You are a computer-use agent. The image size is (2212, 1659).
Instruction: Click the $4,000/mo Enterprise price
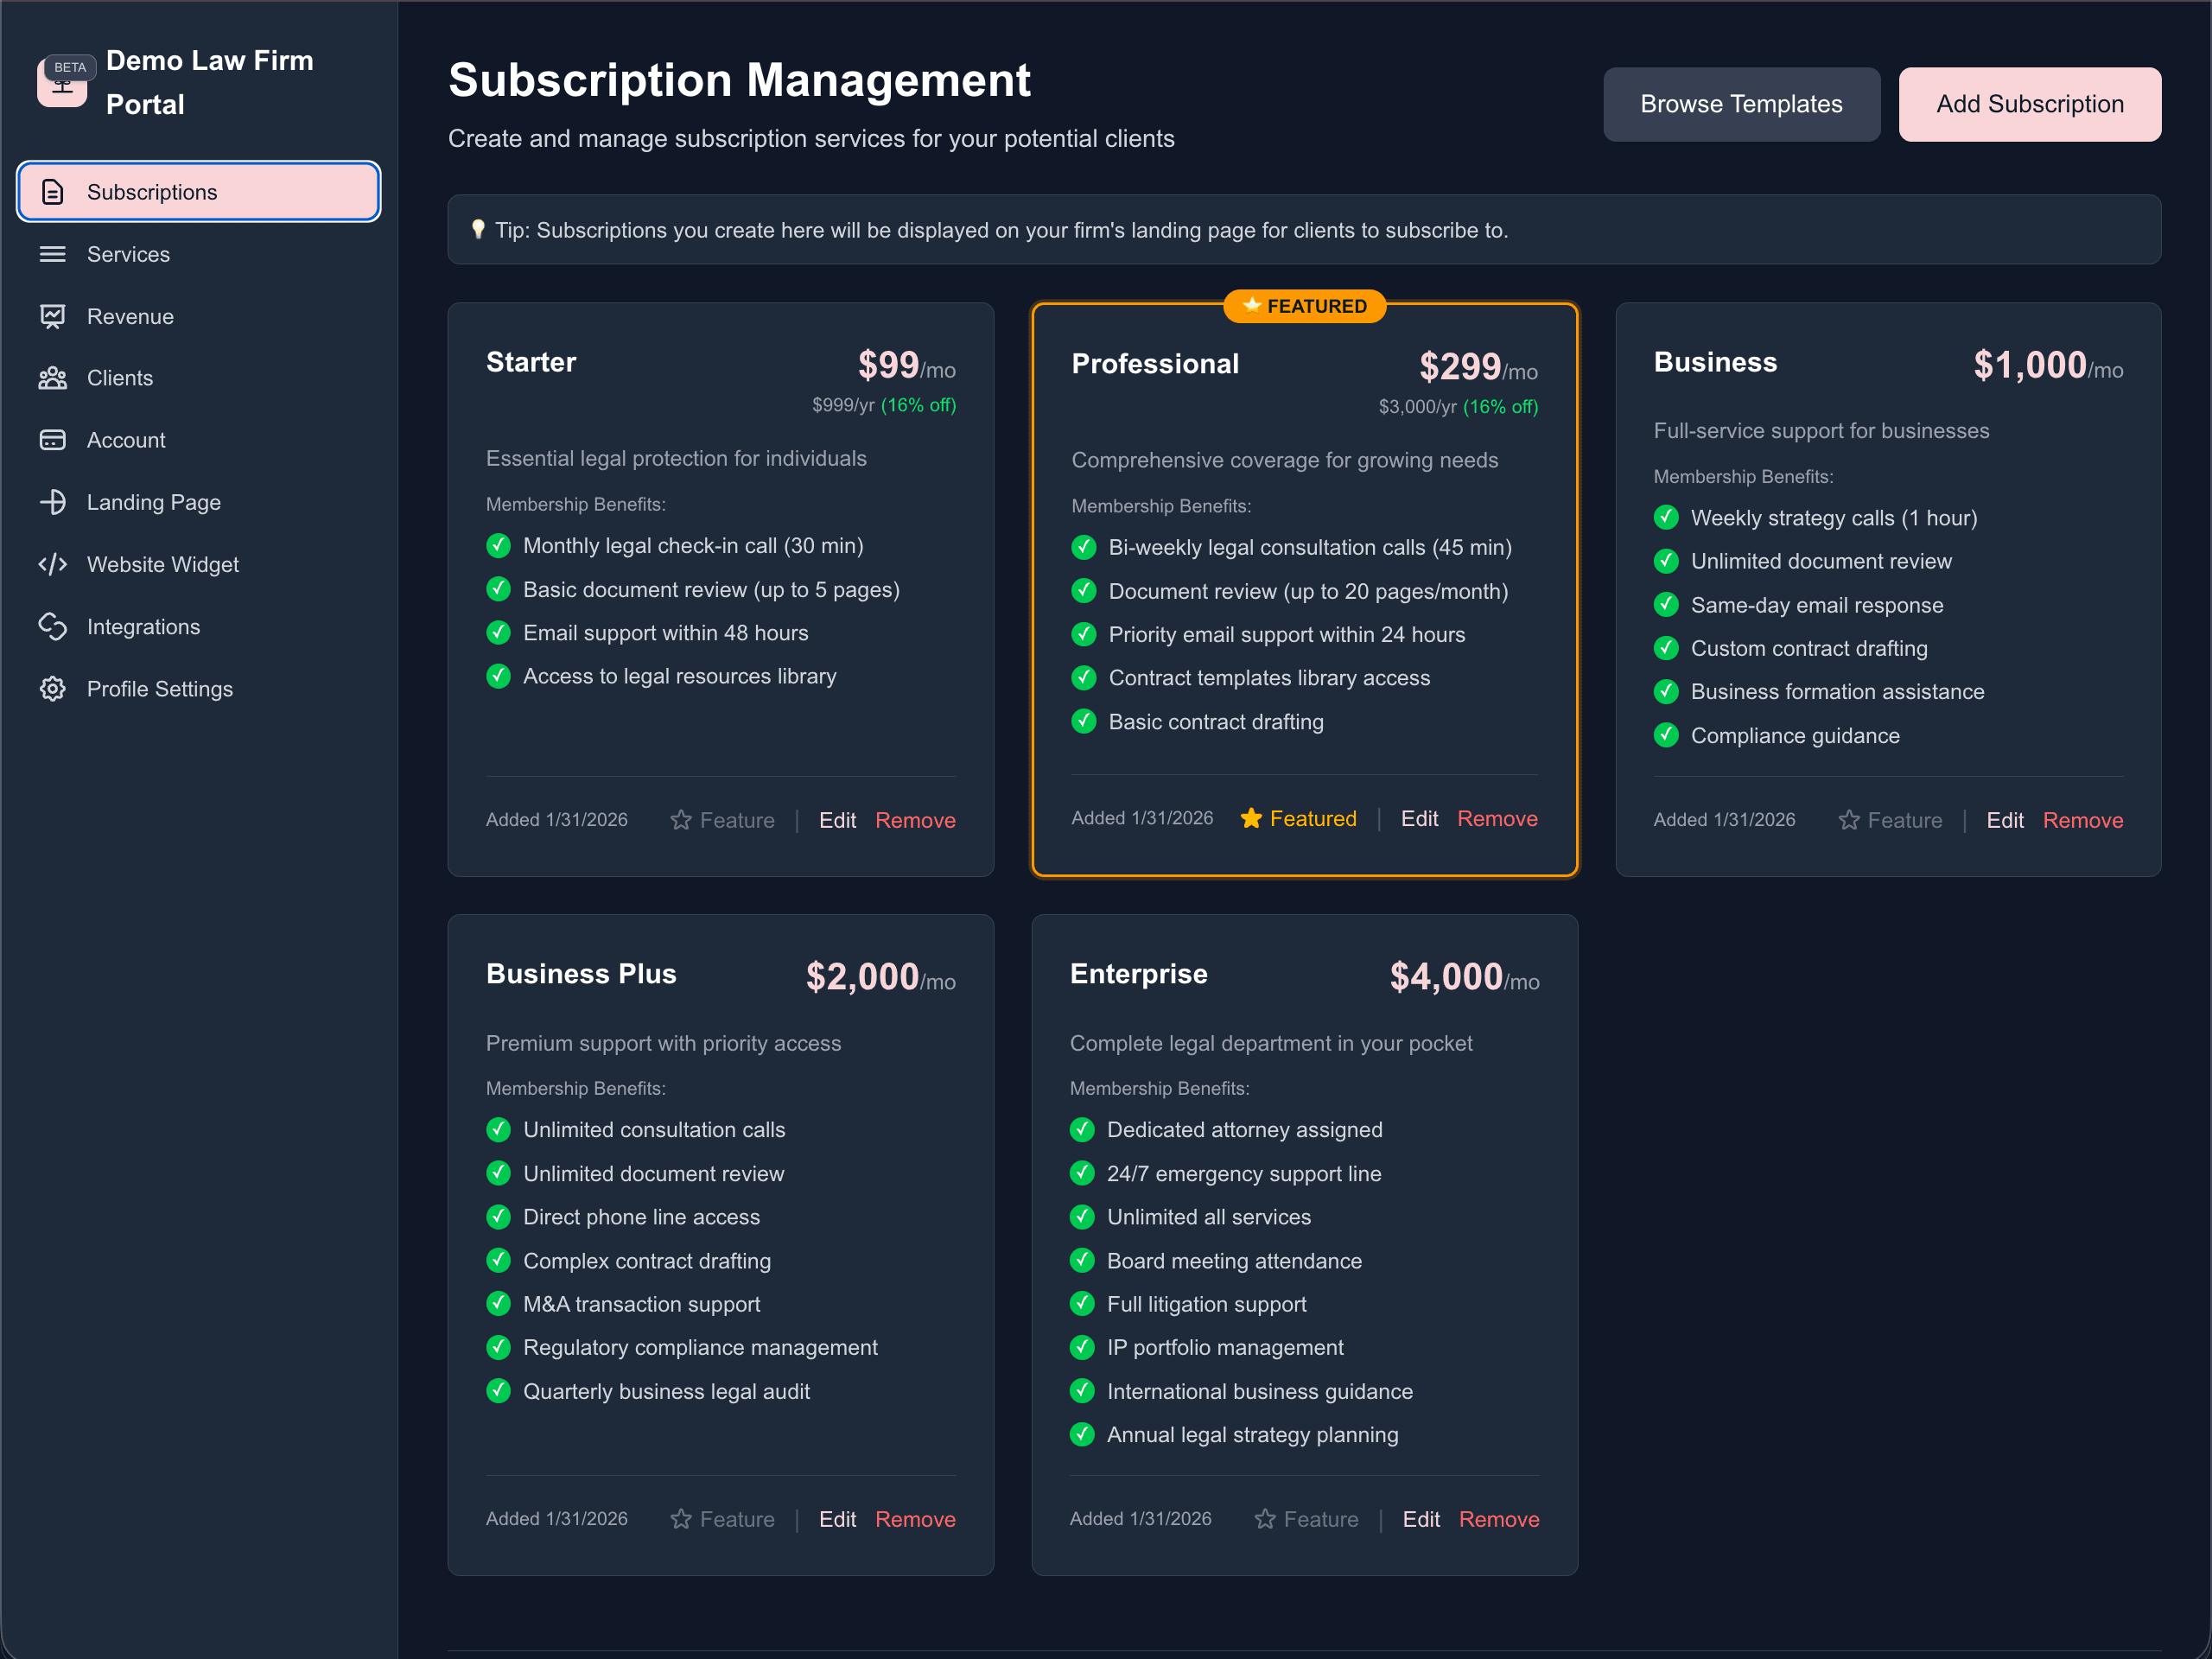pos(1464,977)
